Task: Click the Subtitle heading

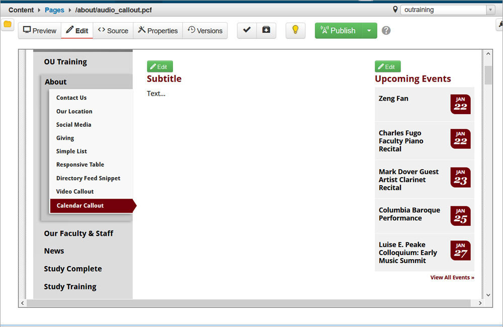Action: tap(164, 78)
